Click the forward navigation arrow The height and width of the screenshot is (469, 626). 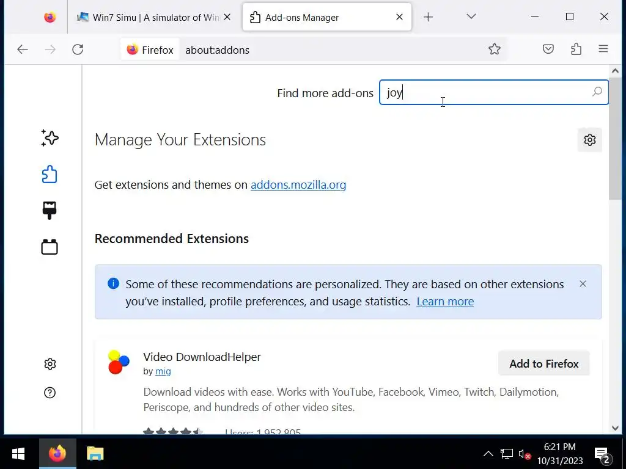coord(50,49)
